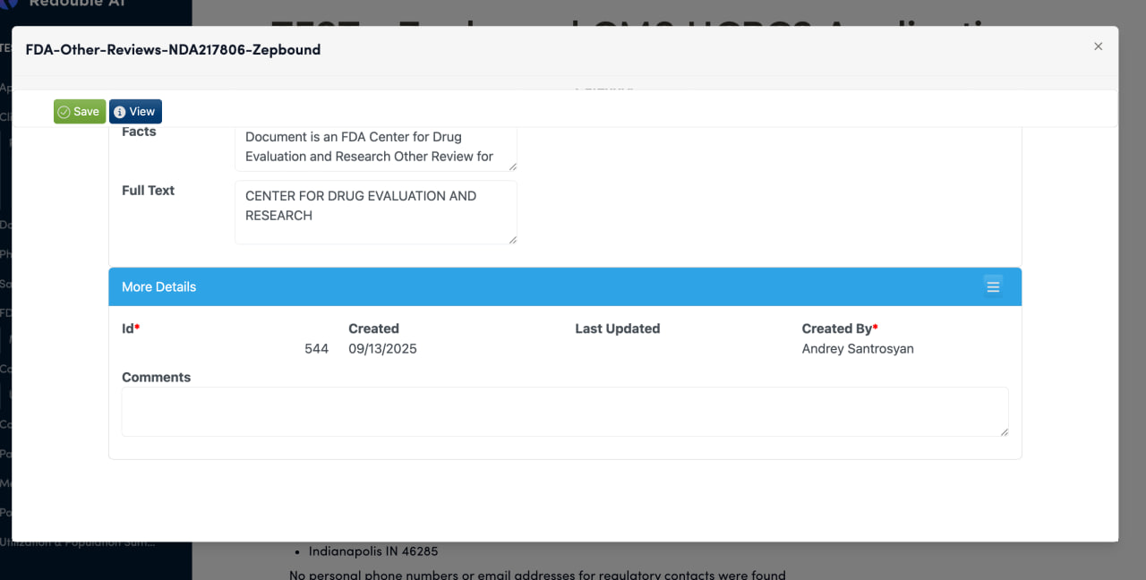Focus the empty Comments text box
The width and height of the screenshot is (1146, 580).
pyautogui.click(x=564, y=412)
